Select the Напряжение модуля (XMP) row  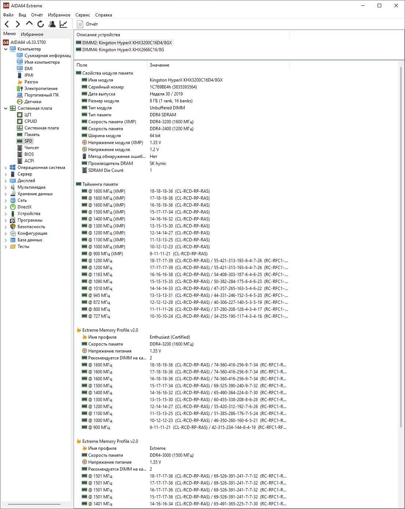click(x=182, y=143)
